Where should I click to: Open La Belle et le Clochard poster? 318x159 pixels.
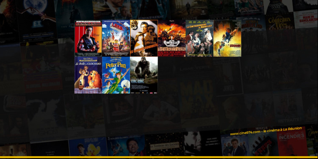click(x=88, y=75)
